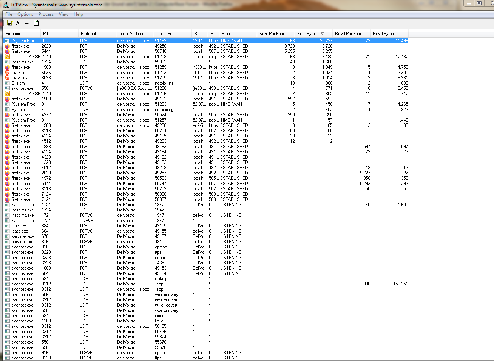Image resolution: width=494 pixels, height=361 pixels.
Task: Open the View menu
Action: (x=63, y=14)
